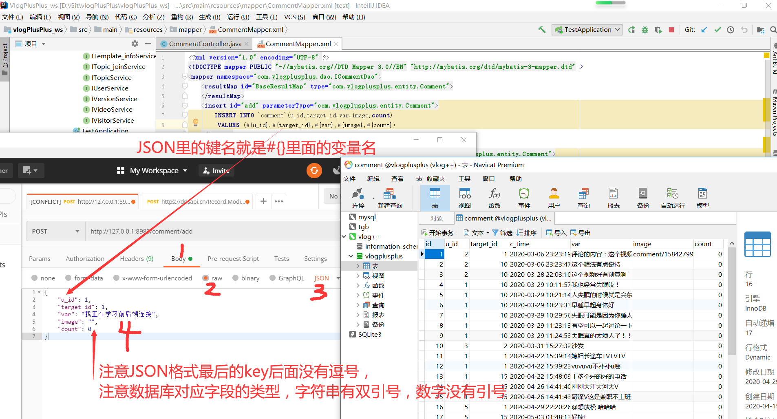
Task: Click Postman new window icon button
Action: [30, 170]
